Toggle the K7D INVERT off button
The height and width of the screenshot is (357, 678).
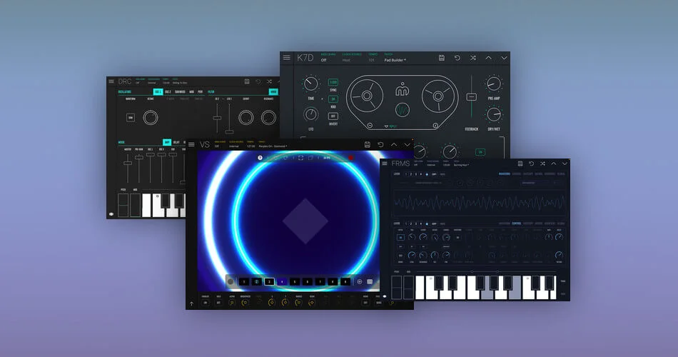tap(333, 116)
